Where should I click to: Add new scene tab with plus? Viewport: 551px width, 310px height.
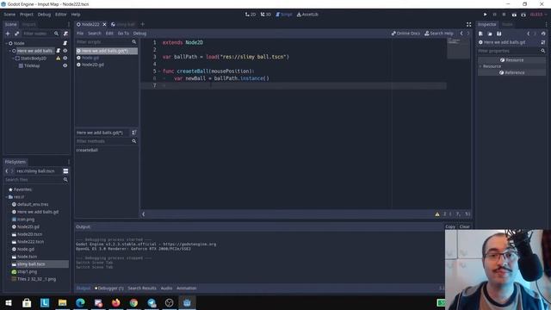coord(143,24)
